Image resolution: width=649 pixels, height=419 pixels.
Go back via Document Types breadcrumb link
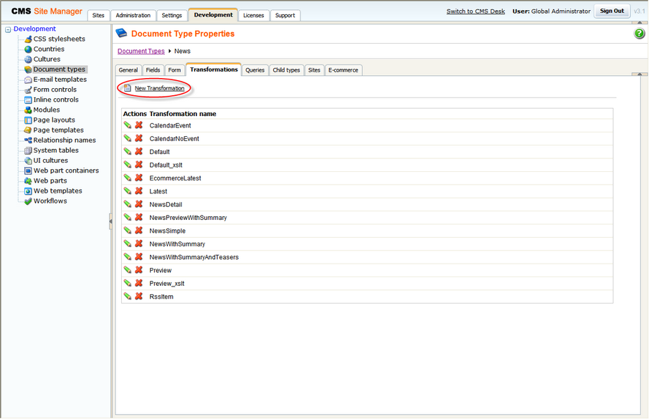coord(141,51)
